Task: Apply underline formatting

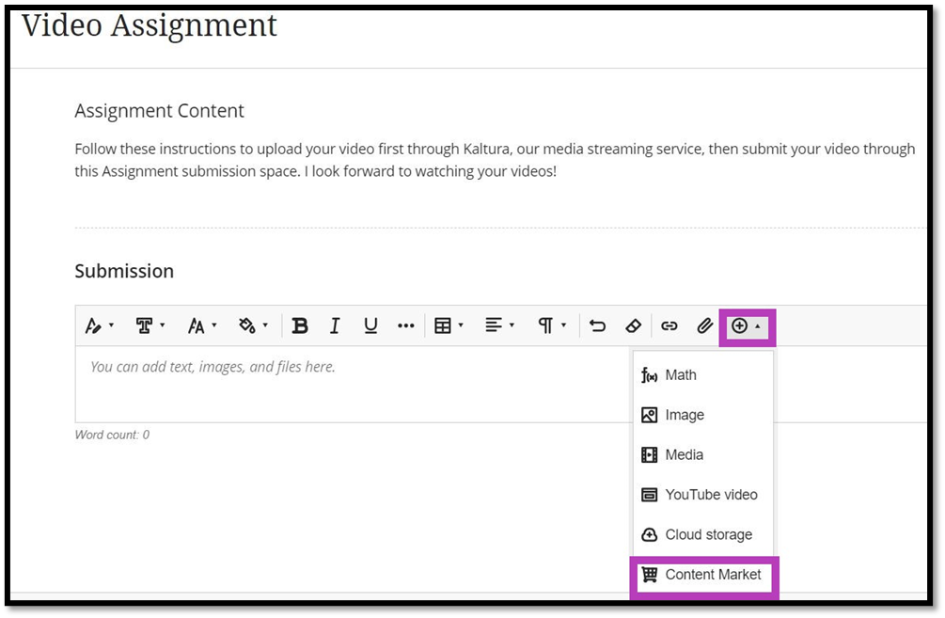Action: [x=370, y=325]
